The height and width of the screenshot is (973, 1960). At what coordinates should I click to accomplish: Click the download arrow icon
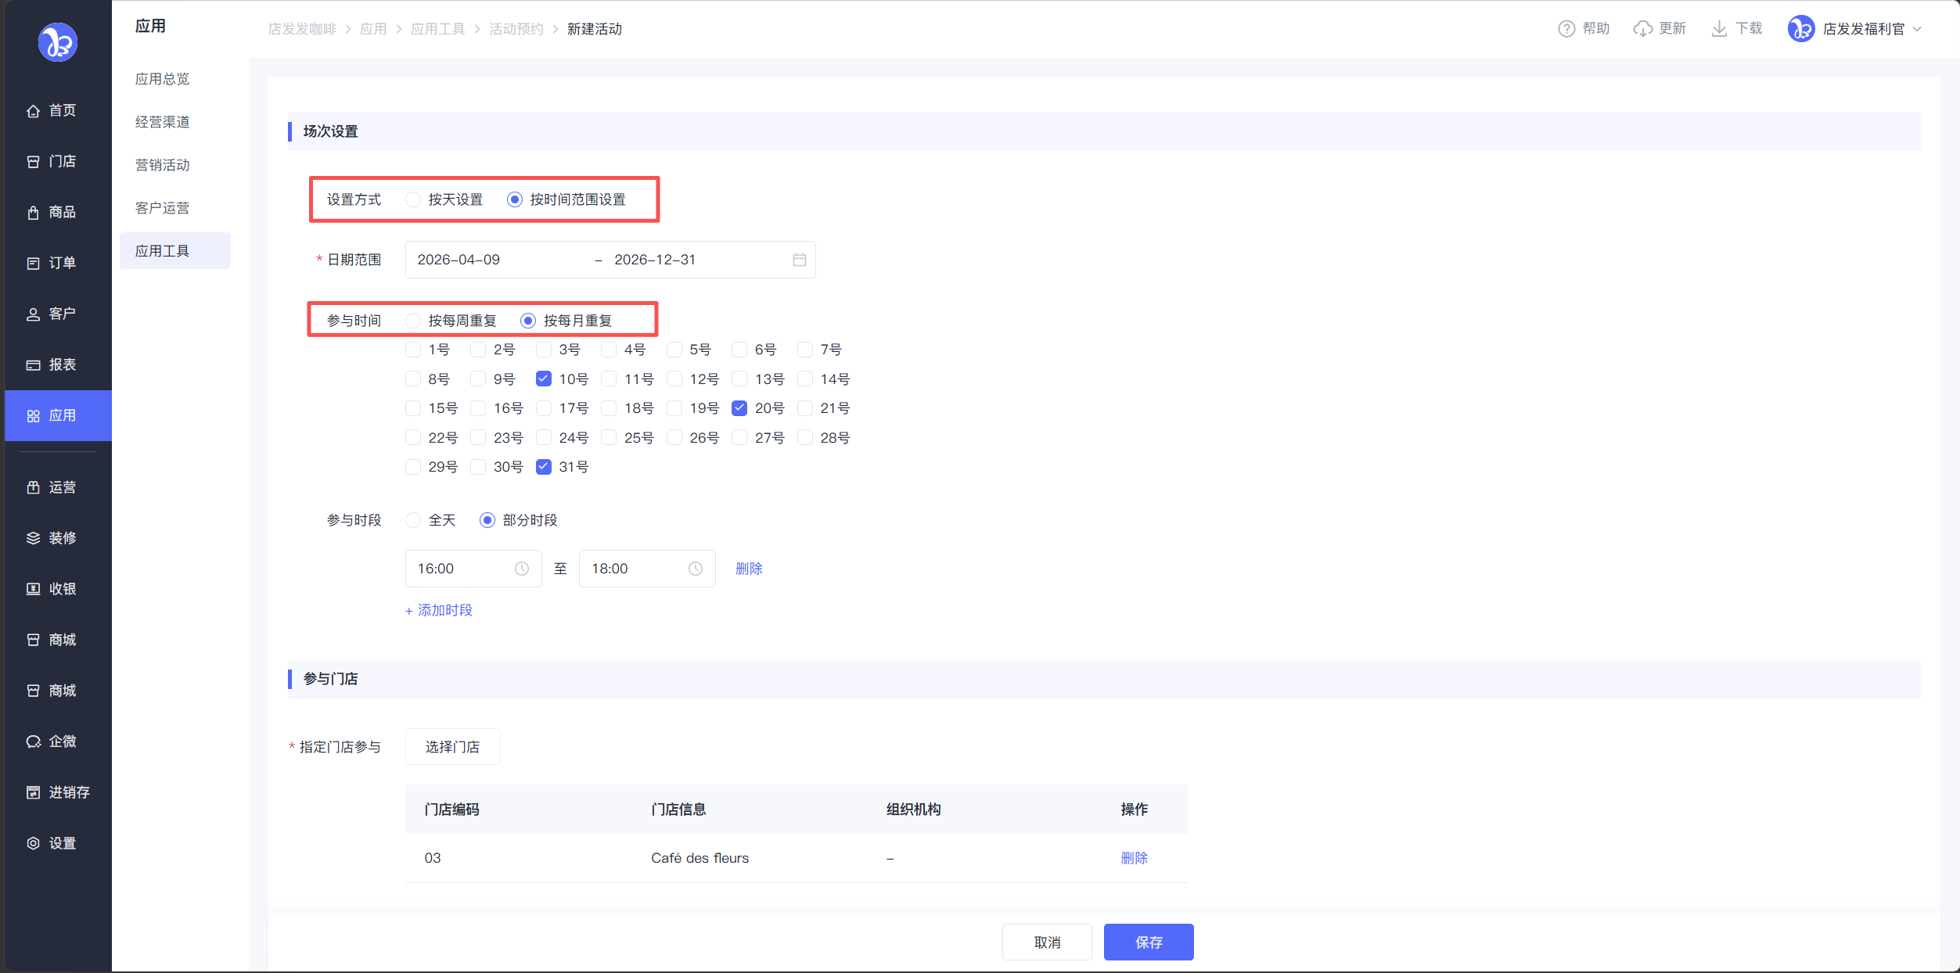coord(1719,29)
